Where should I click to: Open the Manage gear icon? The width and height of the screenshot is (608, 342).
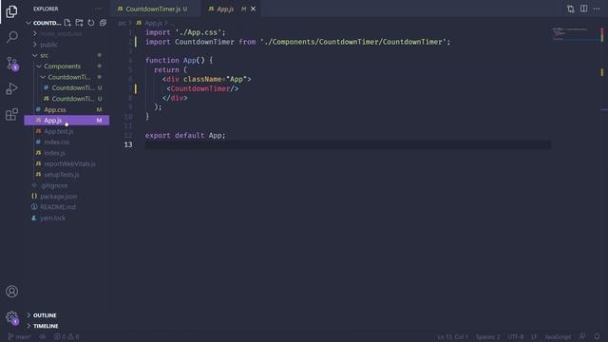(11, 317)
